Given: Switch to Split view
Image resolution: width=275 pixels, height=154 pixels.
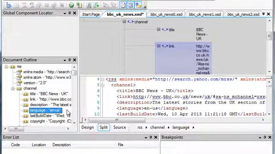Looking at the screenshot, I should click(104, 127).
